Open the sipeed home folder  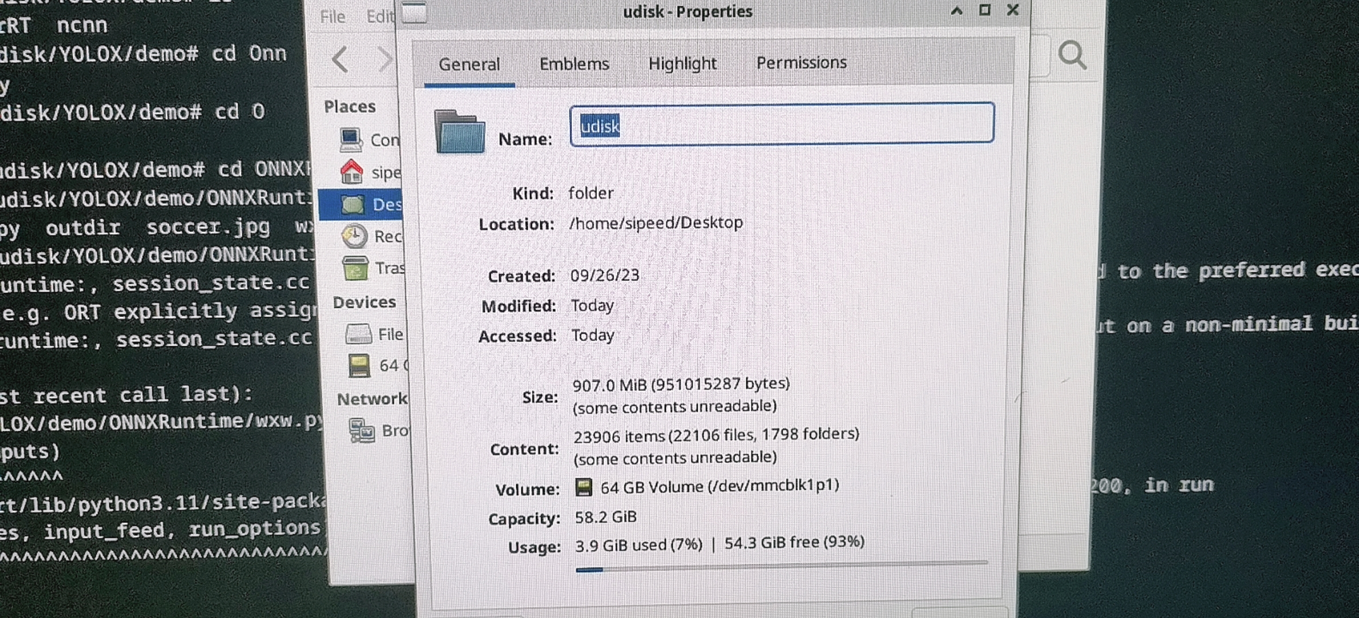click(x=370, y=172)
